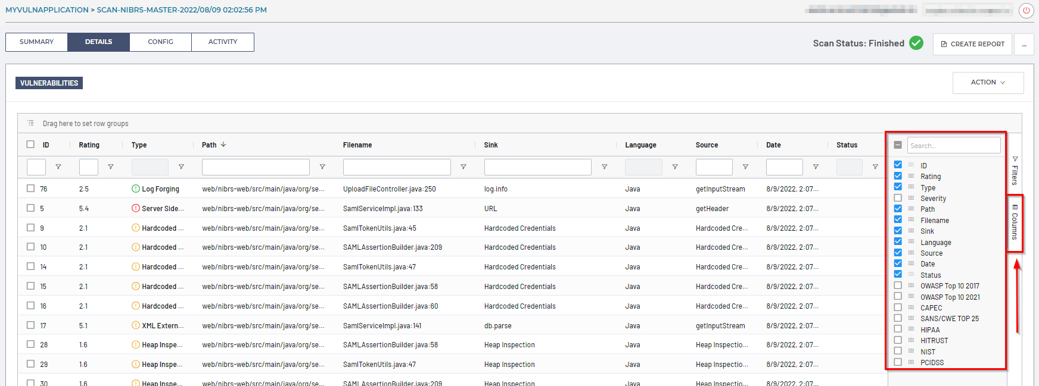
Task: Click the filter icon under Path column
Action: [x=322, y=167]
